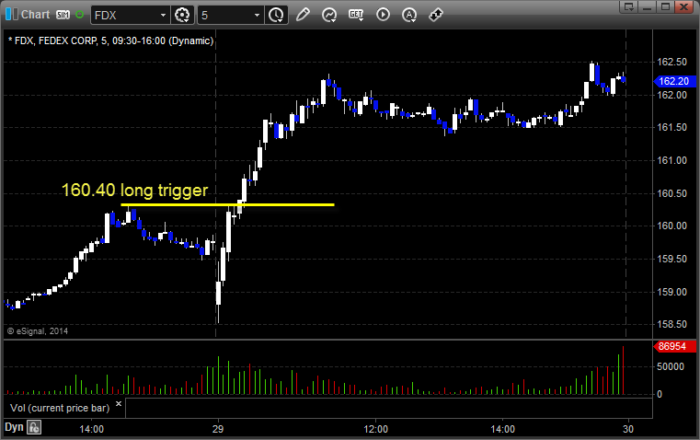Close the chart window
Image resolution: width=700 pixels, height=440 pixels.
click(x=683, y=6)
